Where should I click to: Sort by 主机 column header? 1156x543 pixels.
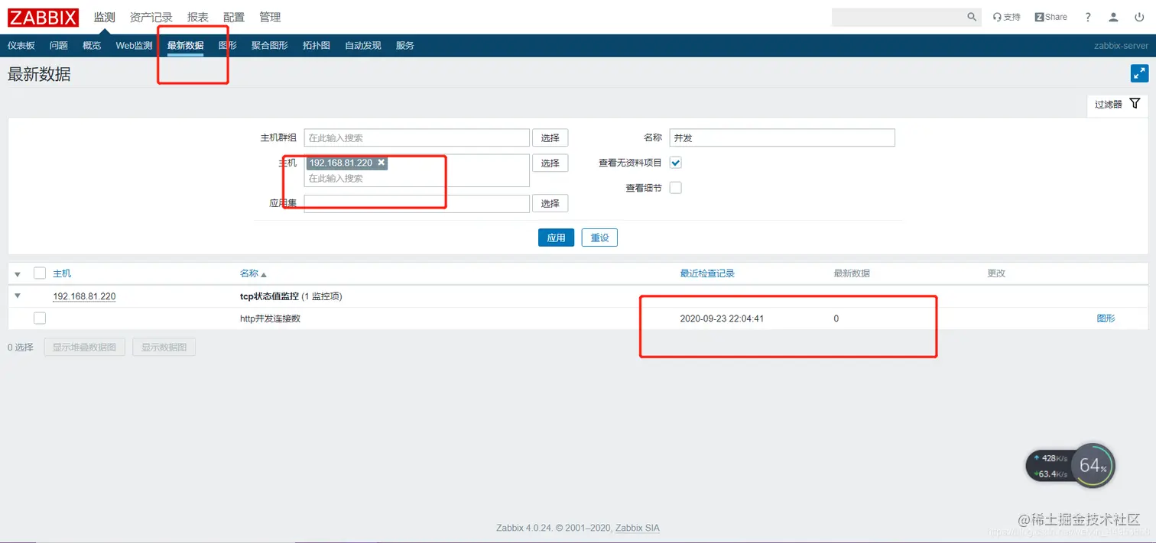62,273
